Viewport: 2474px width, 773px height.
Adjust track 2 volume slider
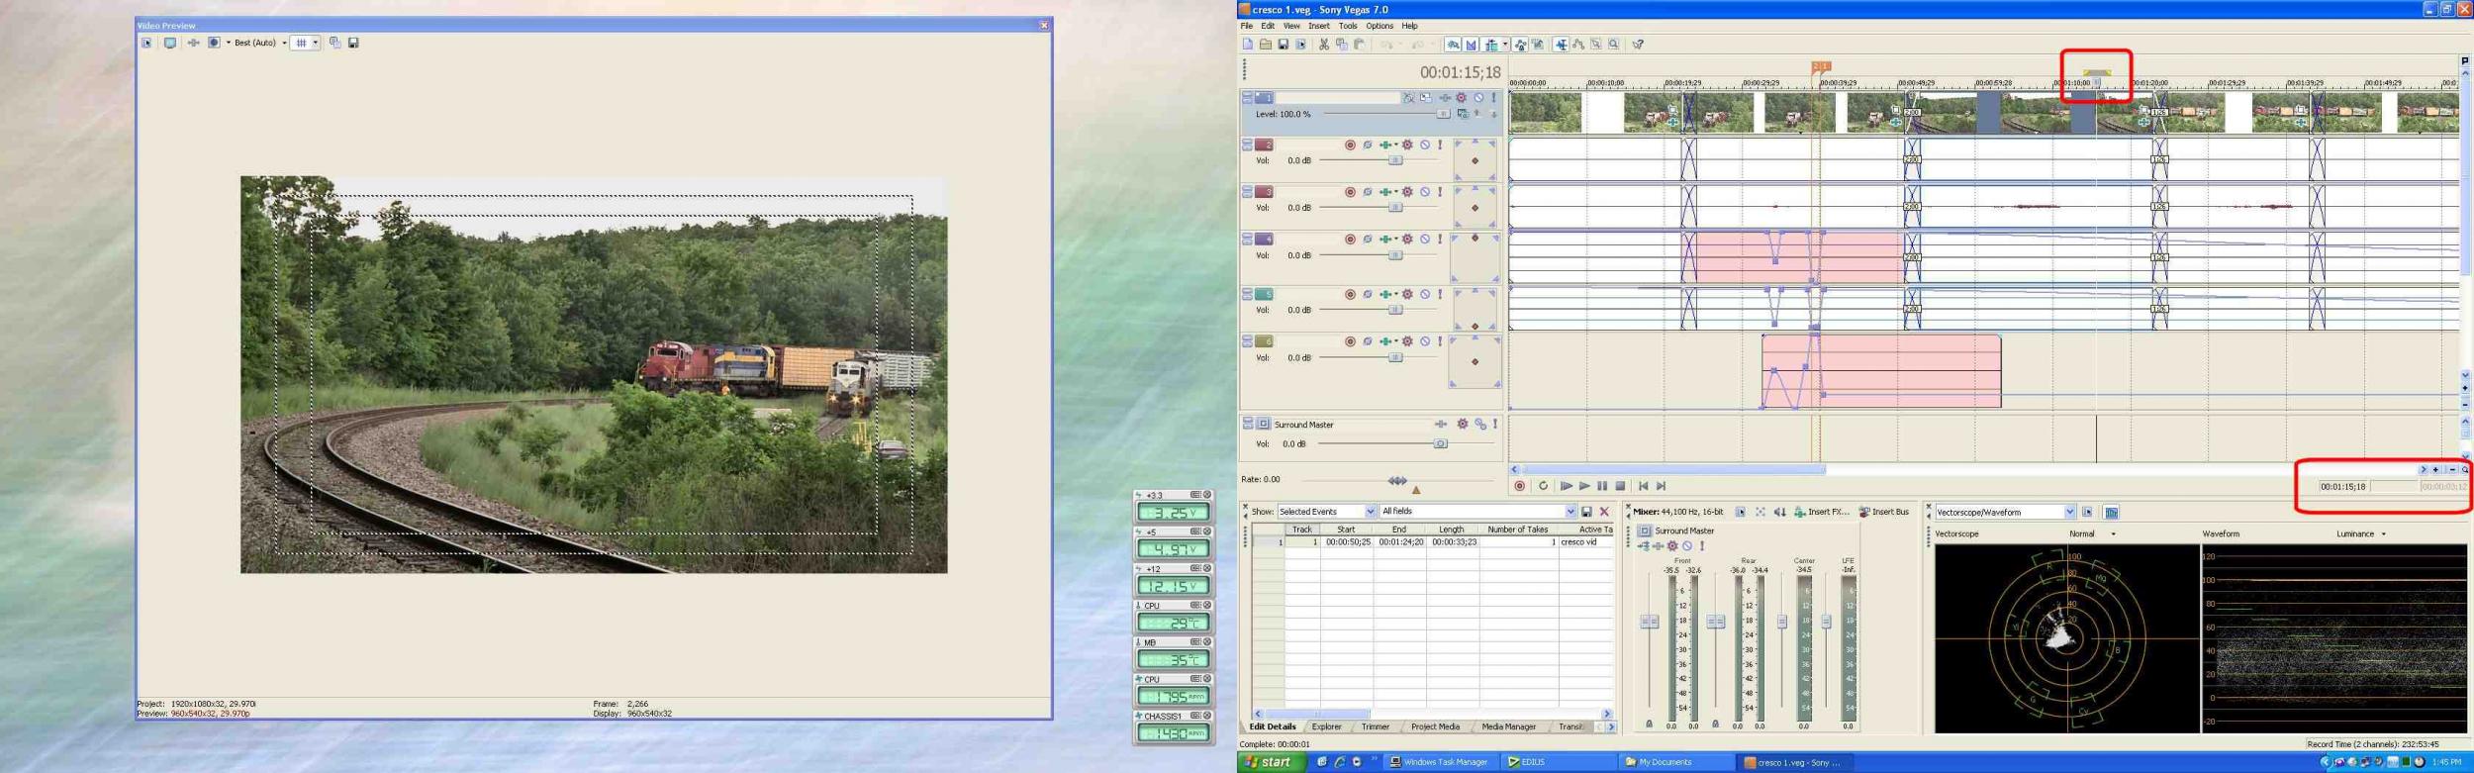point(1394,160)
